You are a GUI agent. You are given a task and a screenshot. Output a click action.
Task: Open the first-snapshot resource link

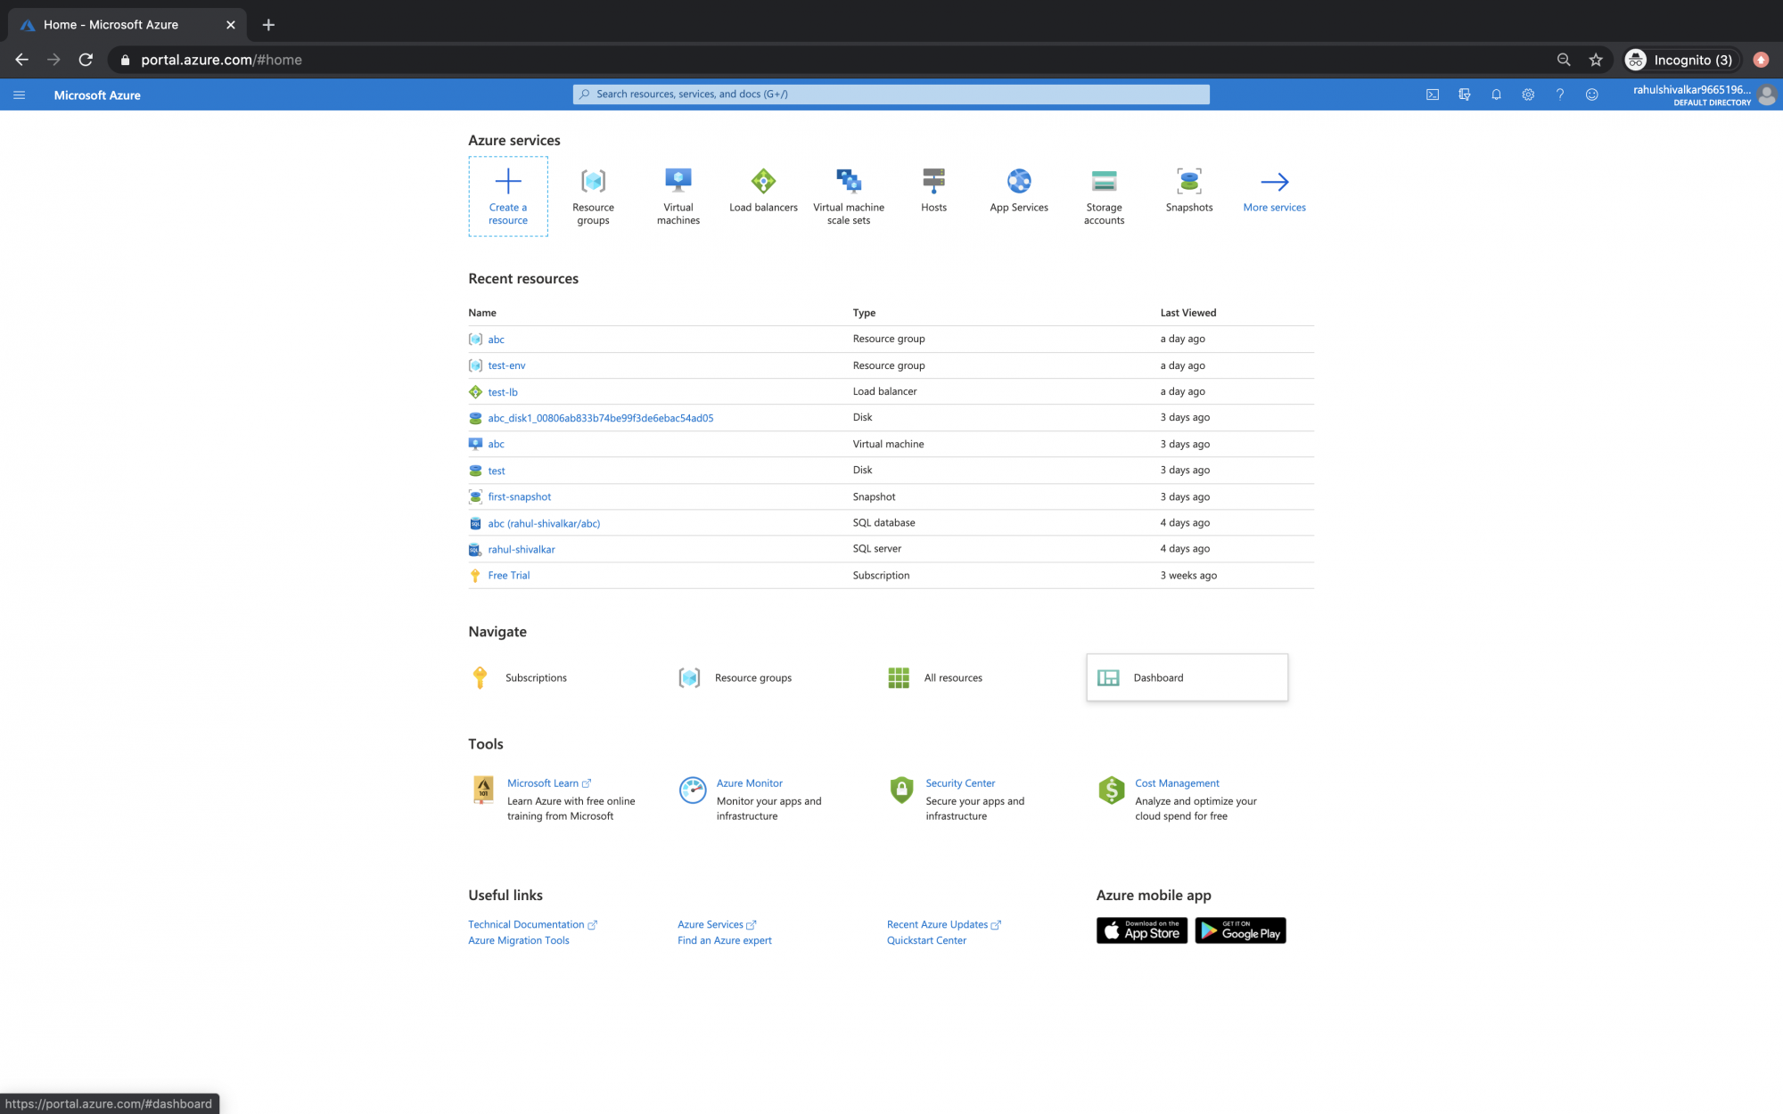[x=519, y=496]
